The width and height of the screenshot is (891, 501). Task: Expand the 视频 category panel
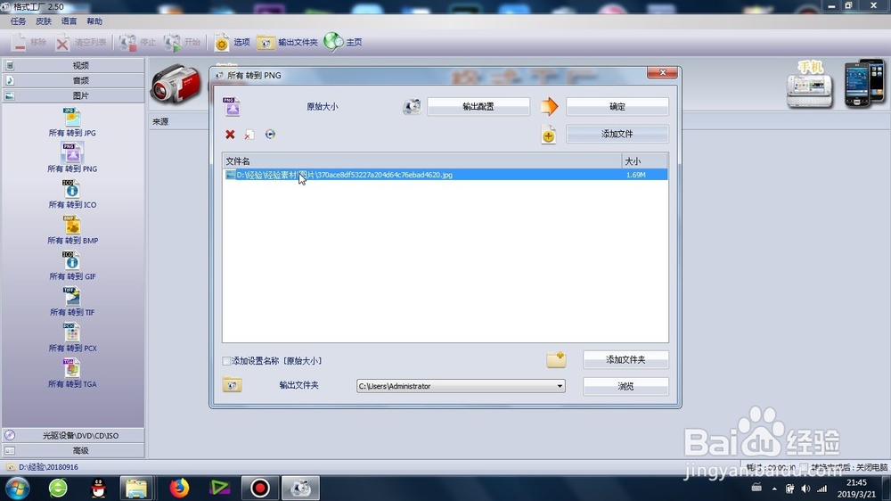coord(73,65)
